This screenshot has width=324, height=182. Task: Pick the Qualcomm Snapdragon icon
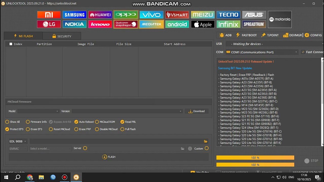point(126,24)
